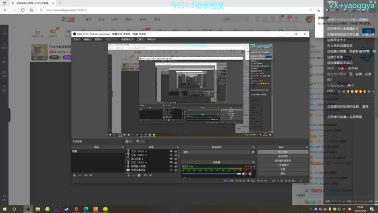
Task: Click 开始录制 start recording button
Action: [x=283, y=156]
